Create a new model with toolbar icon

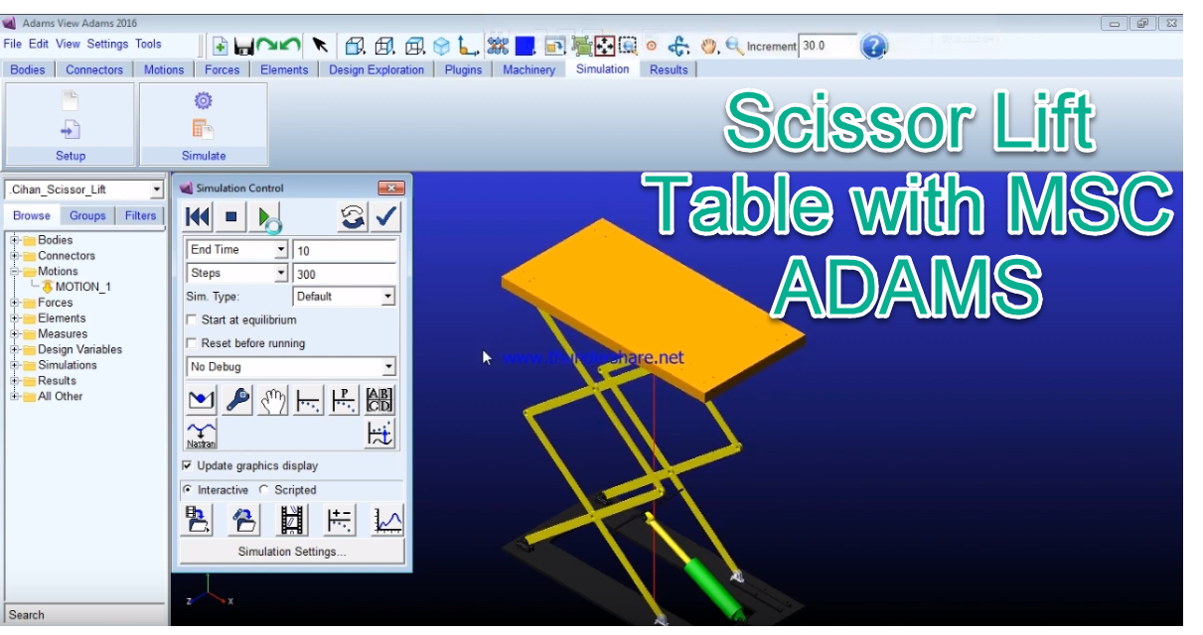221,46
